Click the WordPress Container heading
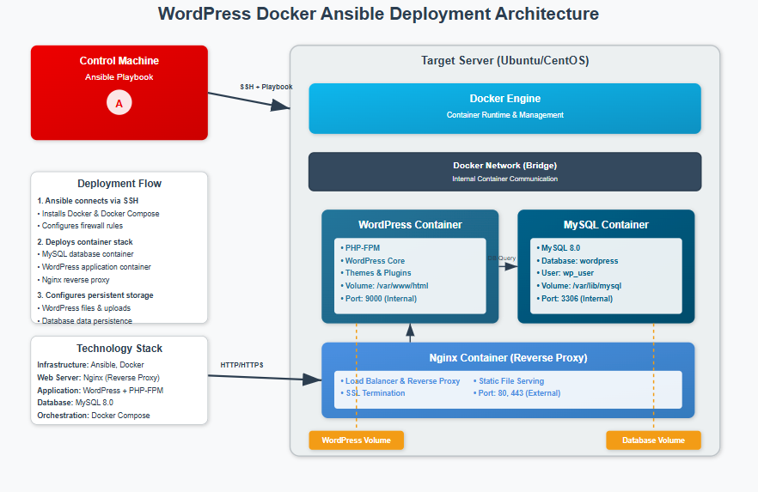The image size is (758, 492). coord(410,225)
